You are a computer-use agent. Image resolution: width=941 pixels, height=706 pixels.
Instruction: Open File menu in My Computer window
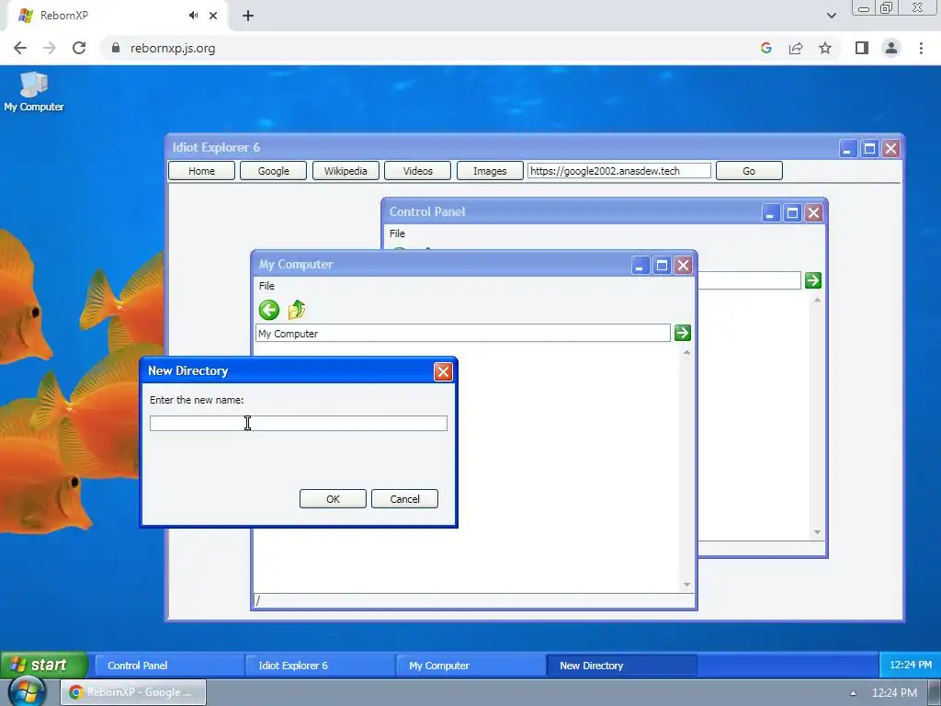(266, 286)
